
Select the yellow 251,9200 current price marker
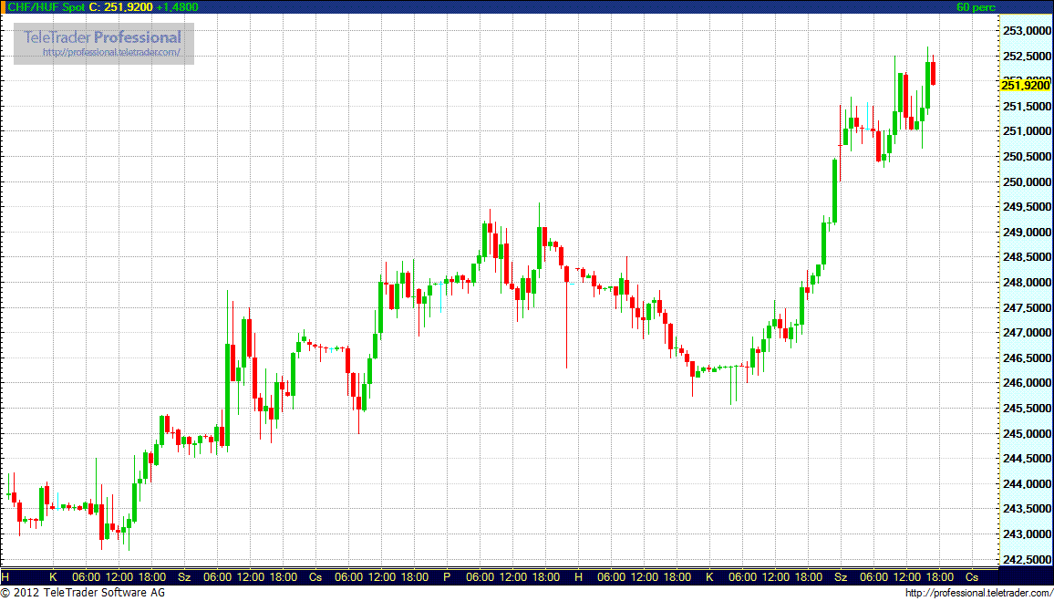[1025, 86]
